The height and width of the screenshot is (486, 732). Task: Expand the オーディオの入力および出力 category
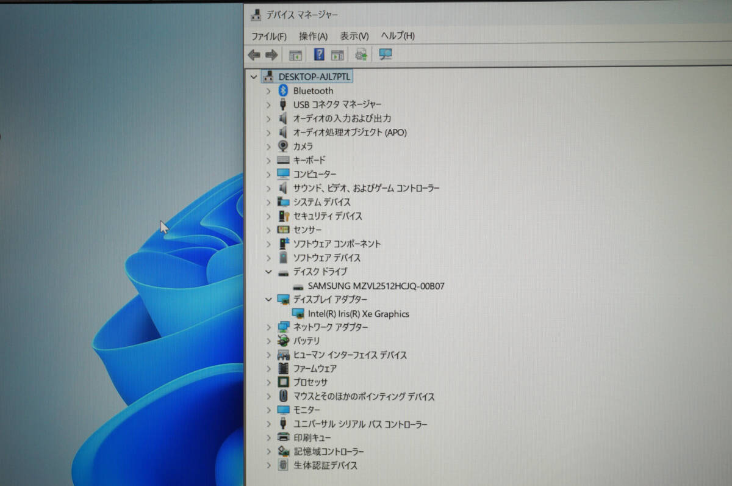click(x=268, y=118)
